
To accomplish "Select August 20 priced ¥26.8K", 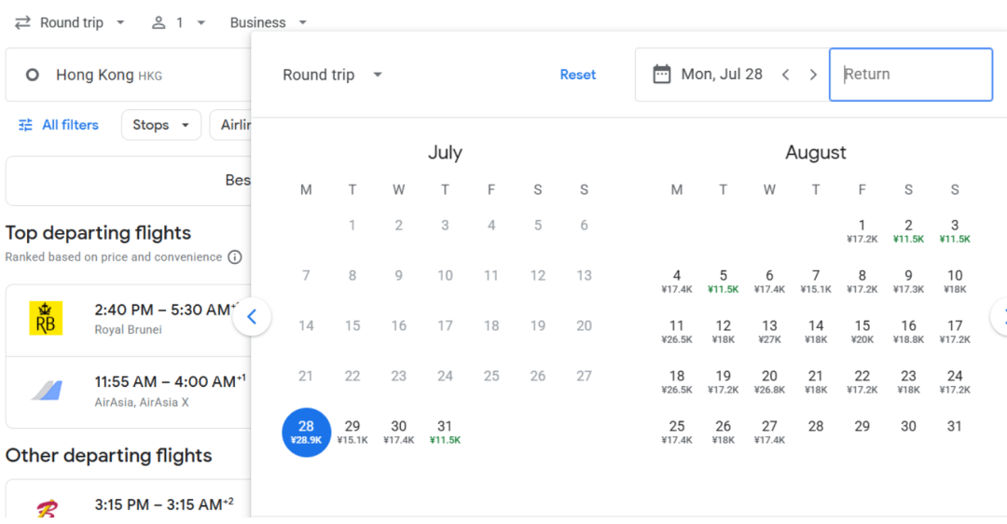I will point(769,381).
